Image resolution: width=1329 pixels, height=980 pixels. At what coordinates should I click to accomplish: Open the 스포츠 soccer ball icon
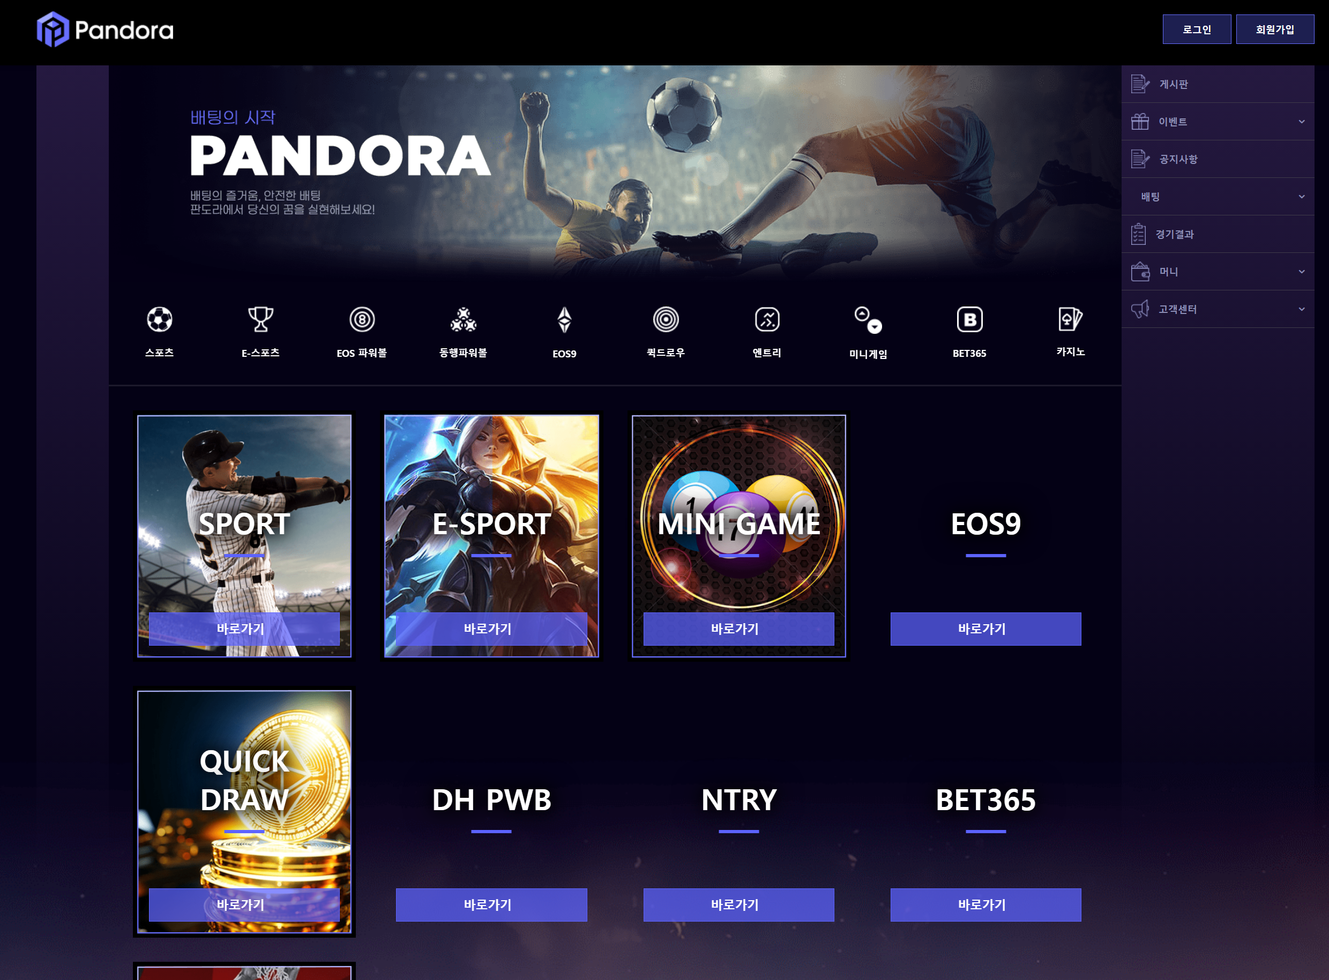click(160, 319)
